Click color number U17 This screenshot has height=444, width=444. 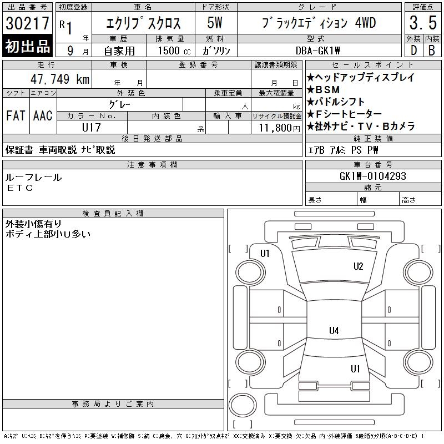(92, 128)
